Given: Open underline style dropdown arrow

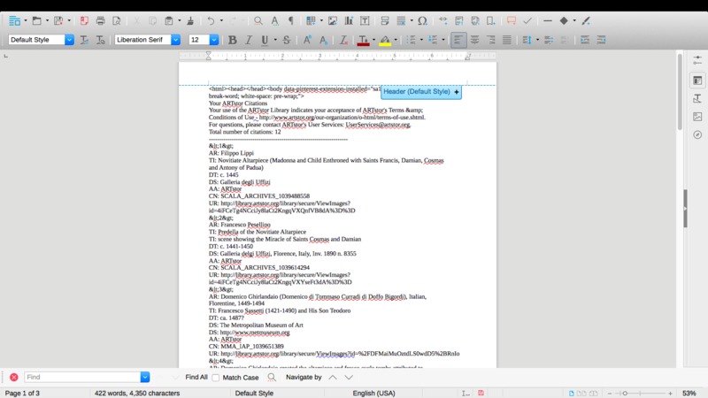Looking at the screenshot, I should tap(275, 40).
